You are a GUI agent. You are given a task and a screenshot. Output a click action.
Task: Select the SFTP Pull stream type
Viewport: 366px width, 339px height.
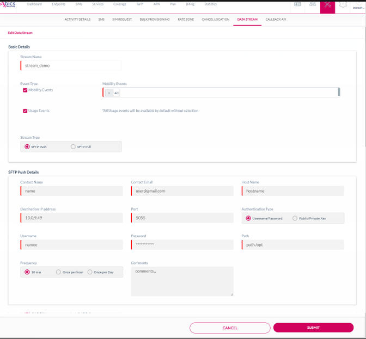tap(74, 147)
